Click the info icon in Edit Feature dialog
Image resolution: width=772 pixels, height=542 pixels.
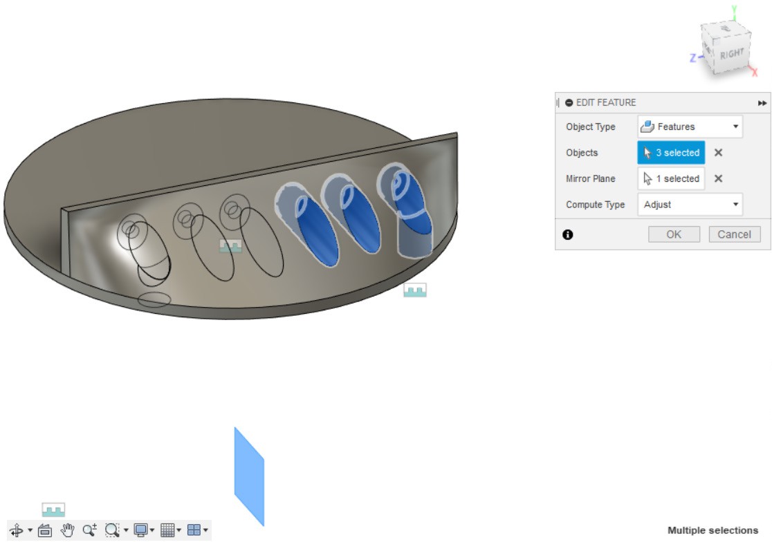(568, 234)
